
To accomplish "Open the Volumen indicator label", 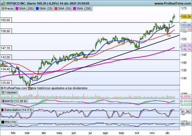I will 9,92.
